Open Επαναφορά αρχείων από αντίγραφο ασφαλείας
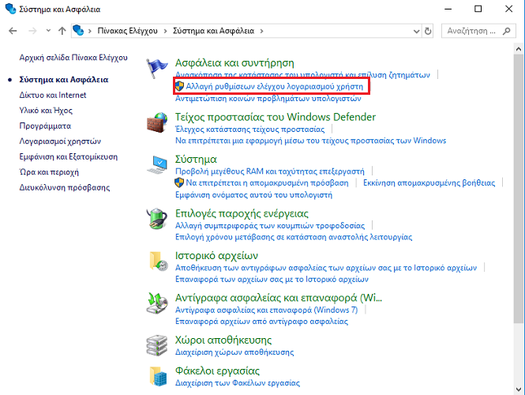This screenshot has width=525, height=395. (261, 322)
